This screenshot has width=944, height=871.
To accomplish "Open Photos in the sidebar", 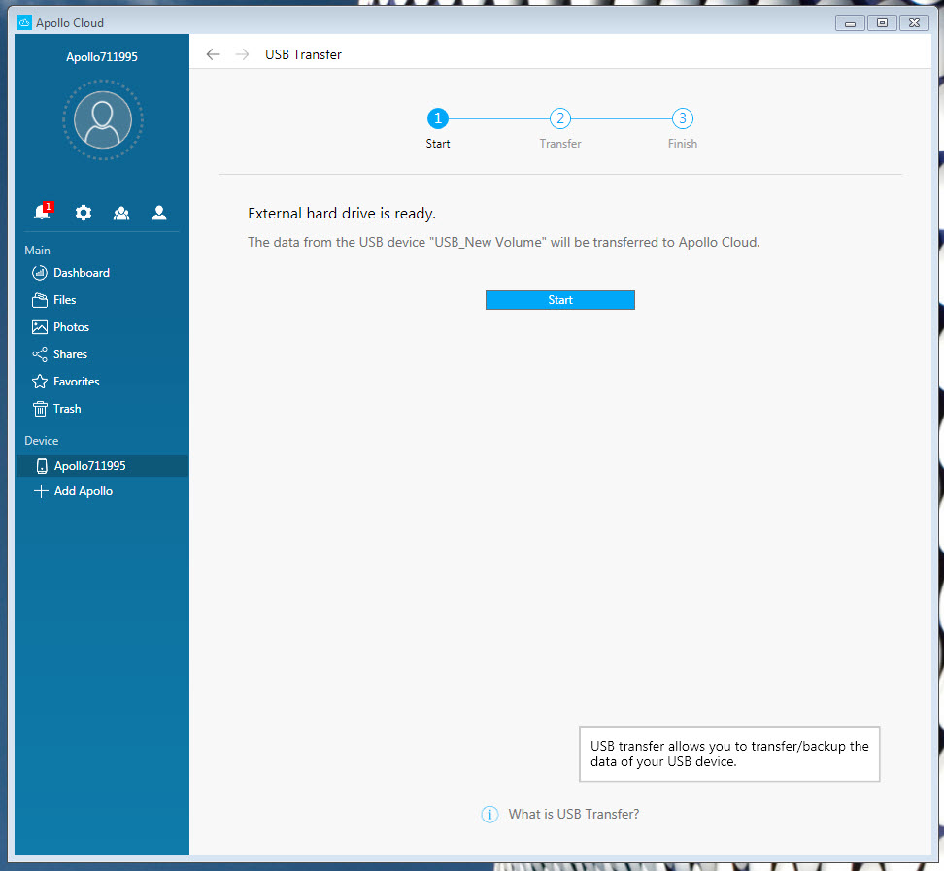I will pos(71,327).
